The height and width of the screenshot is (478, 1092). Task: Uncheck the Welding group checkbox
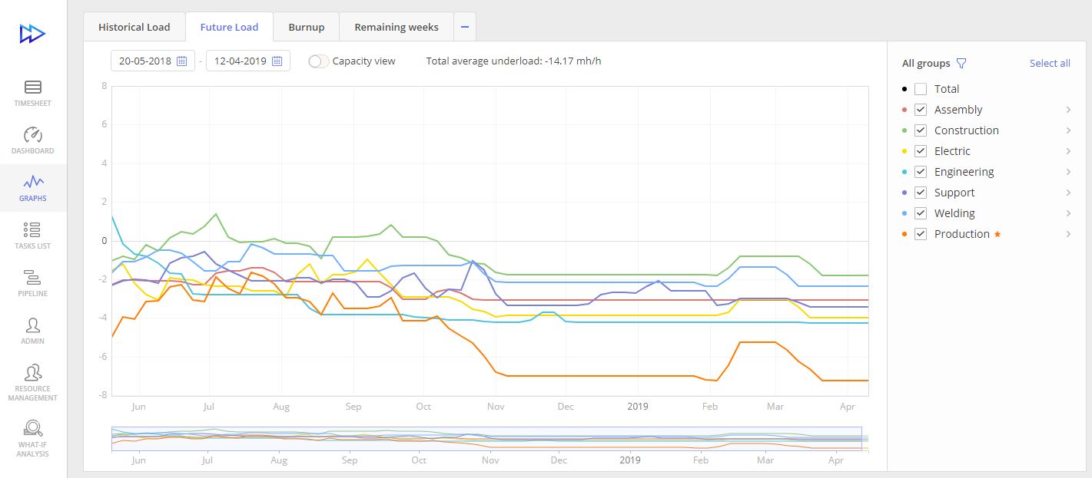tap(921, 213)
